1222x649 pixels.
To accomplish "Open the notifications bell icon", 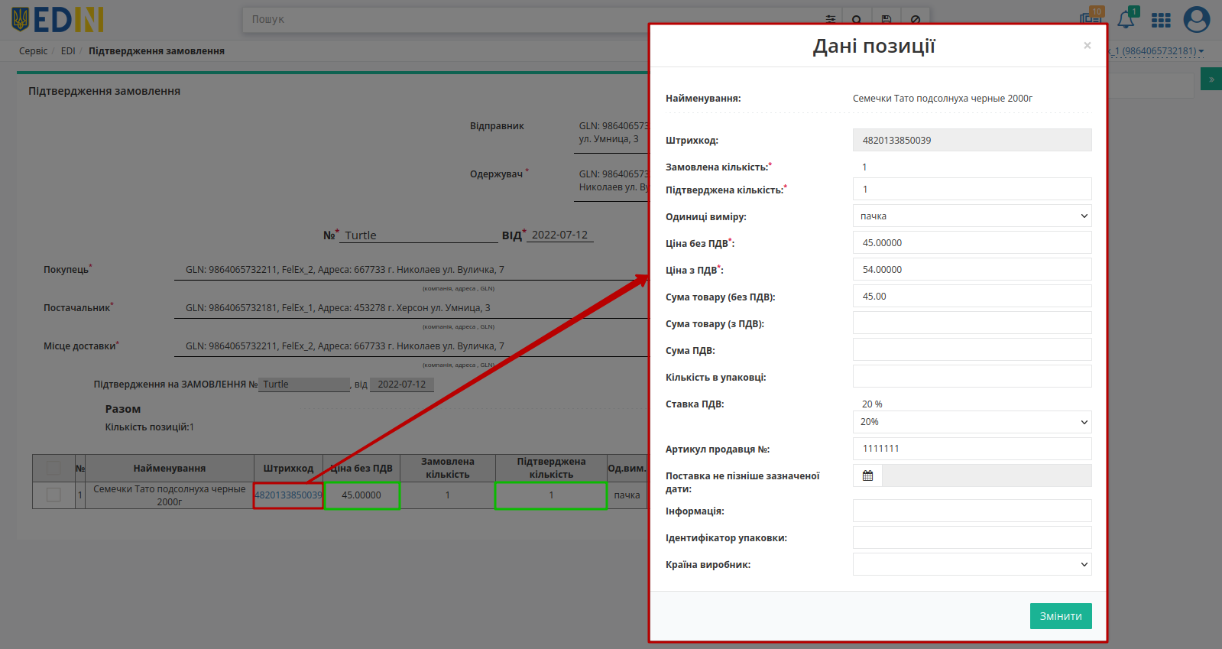I will tap(1126, 19).
